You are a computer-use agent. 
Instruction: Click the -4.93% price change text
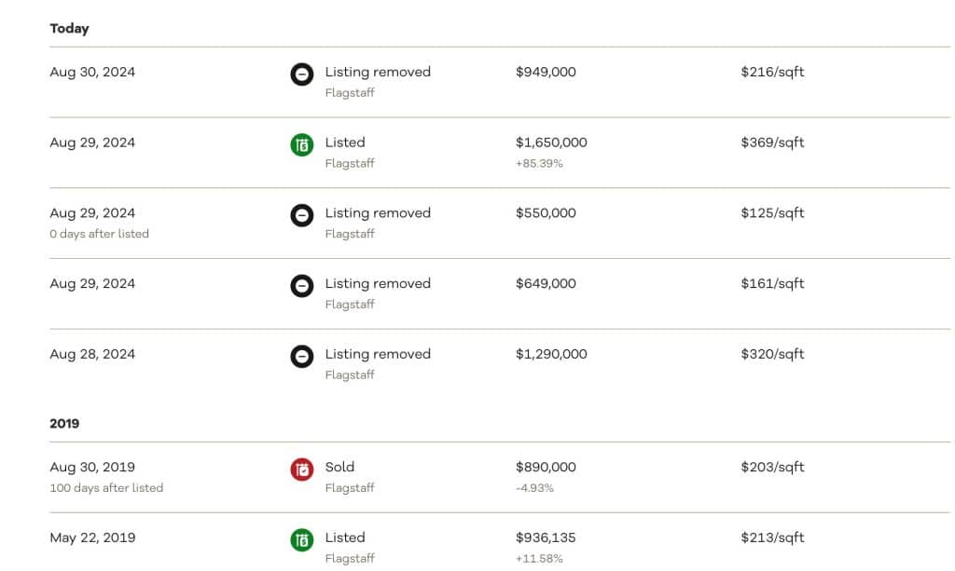click(x=534, y=487)
